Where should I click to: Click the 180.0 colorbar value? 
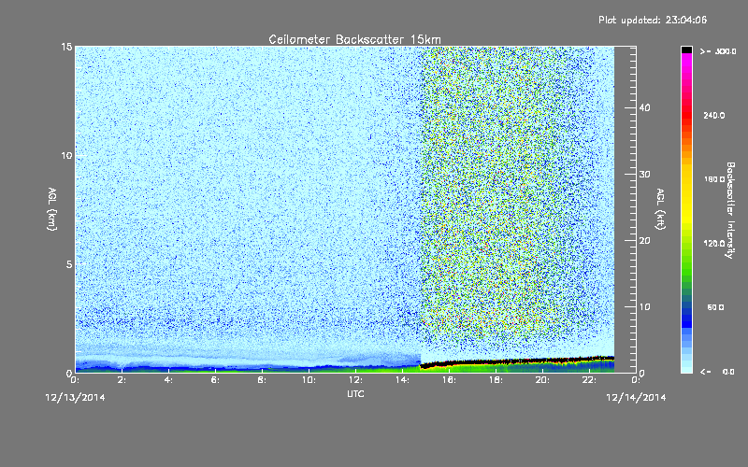[x=713, y=179]
